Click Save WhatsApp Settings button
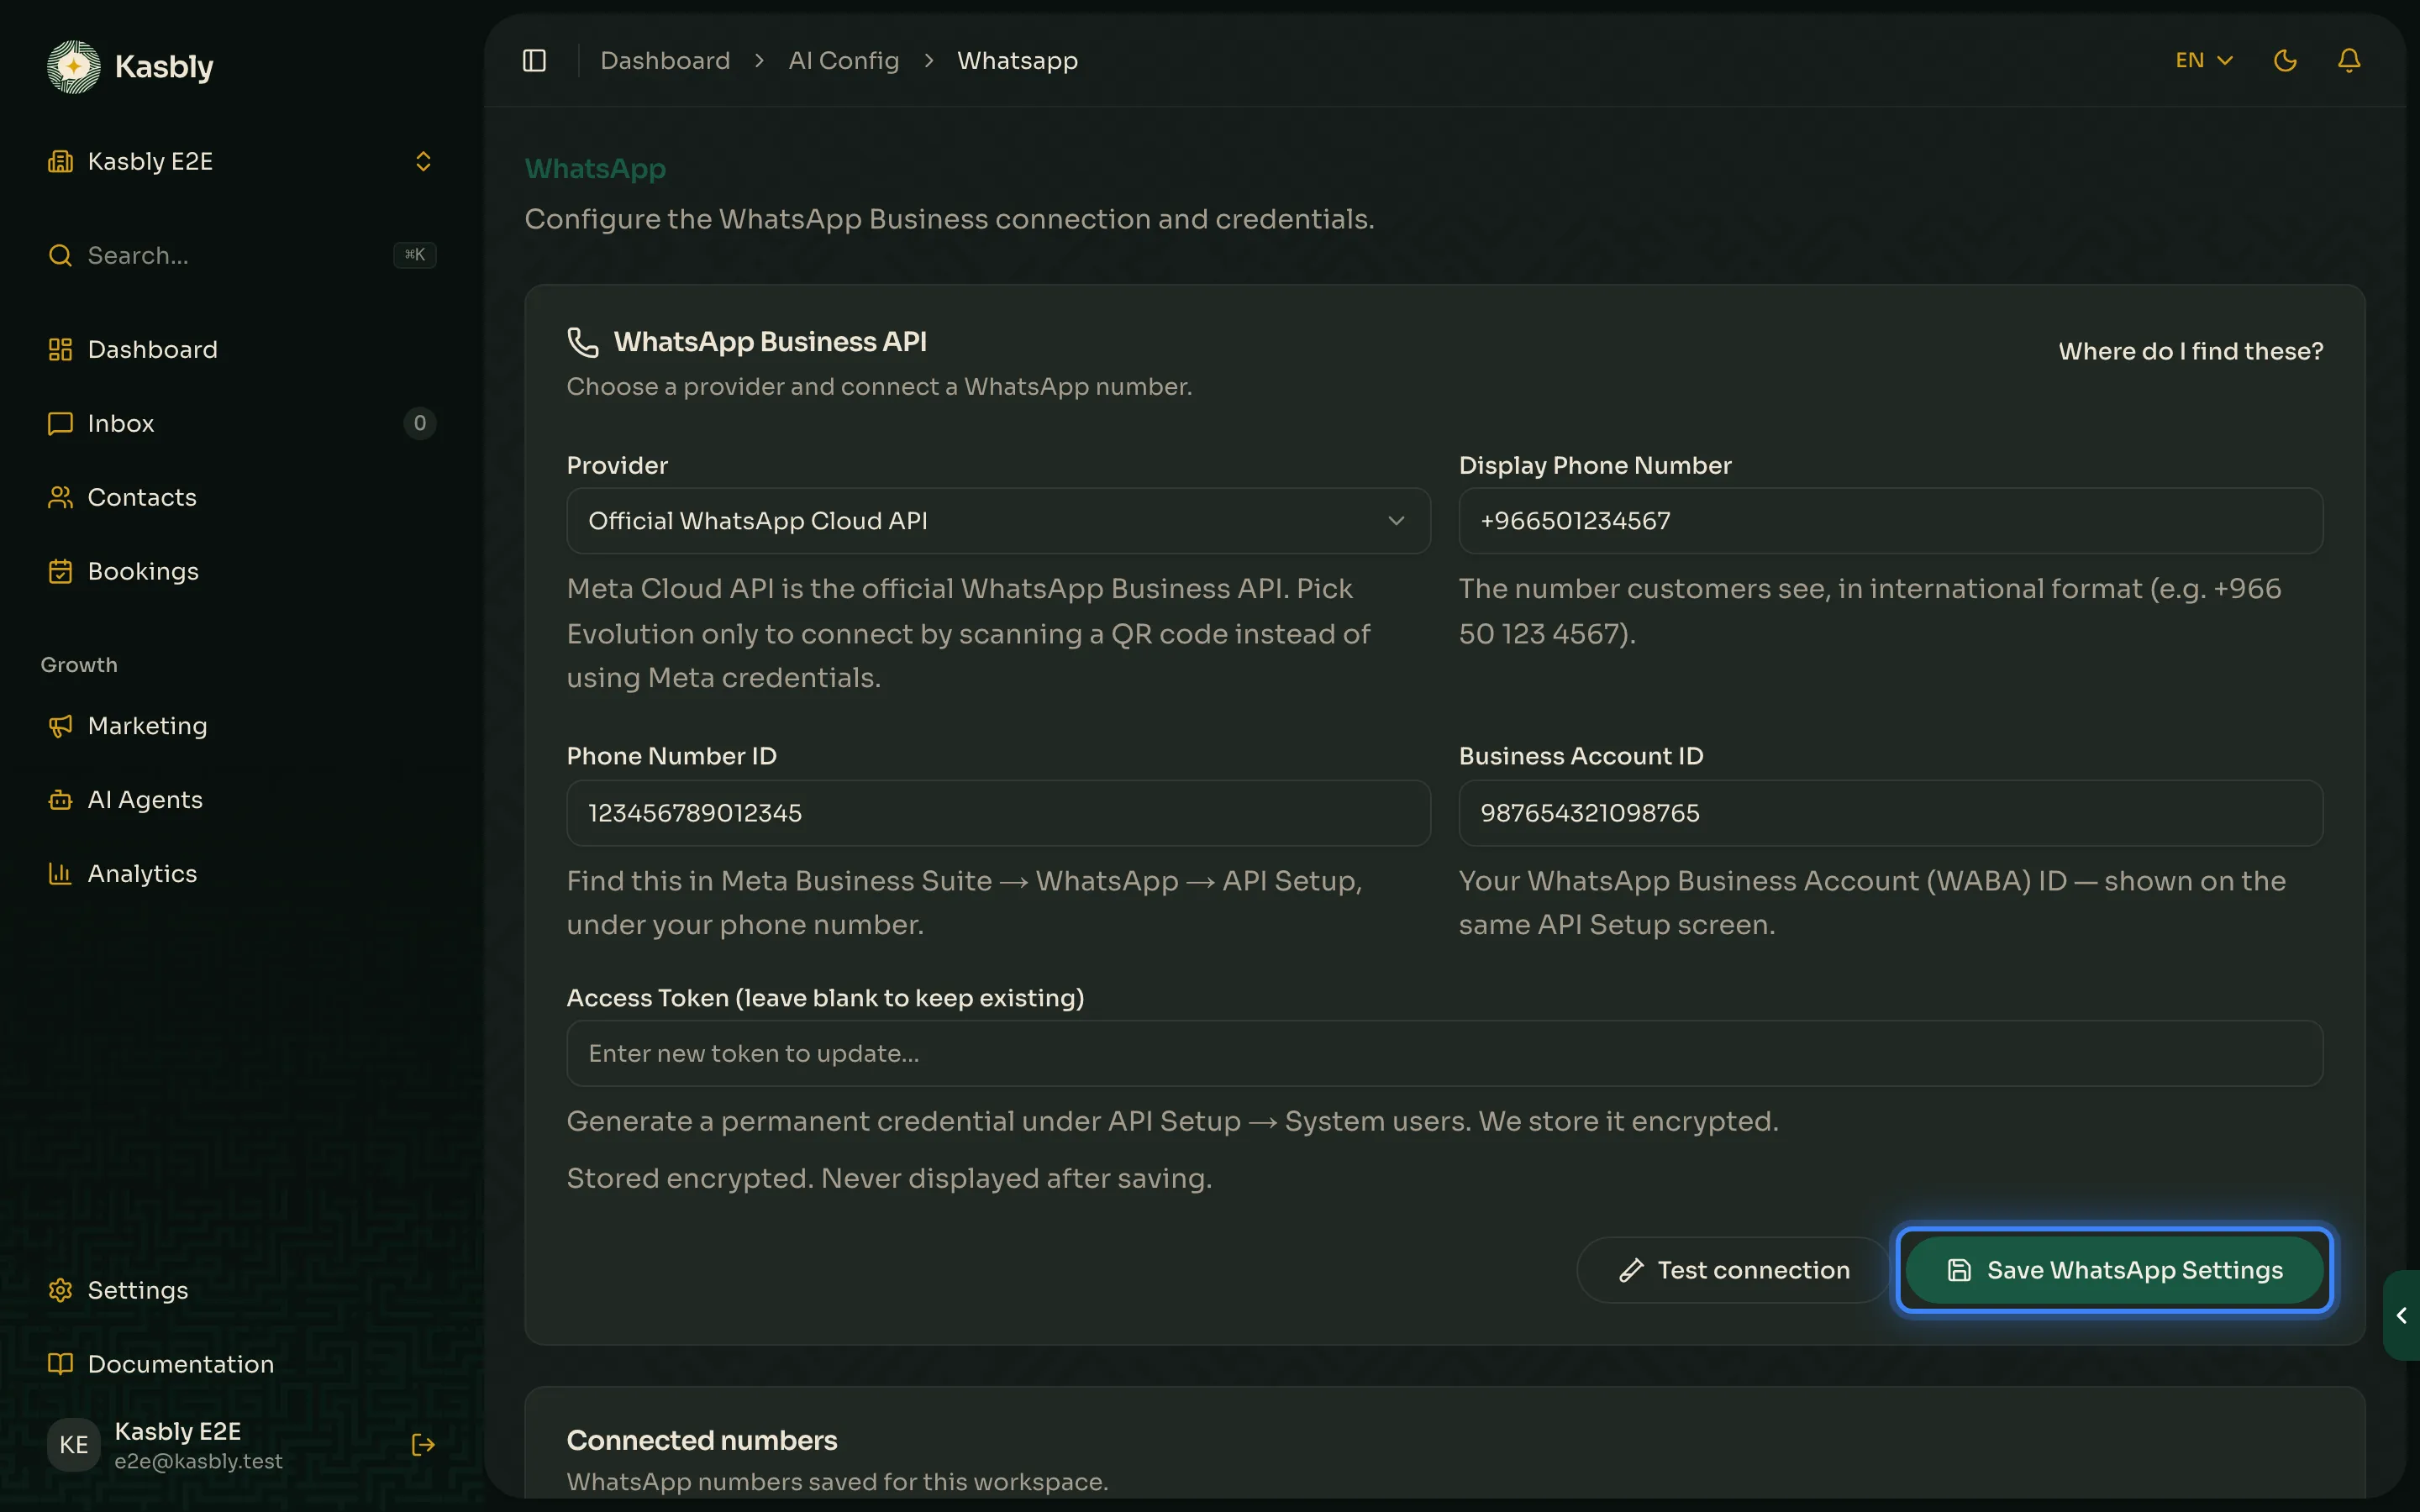Image resolution: width=2420 pixels, height=1512 pixels. pos(2114,1270)
